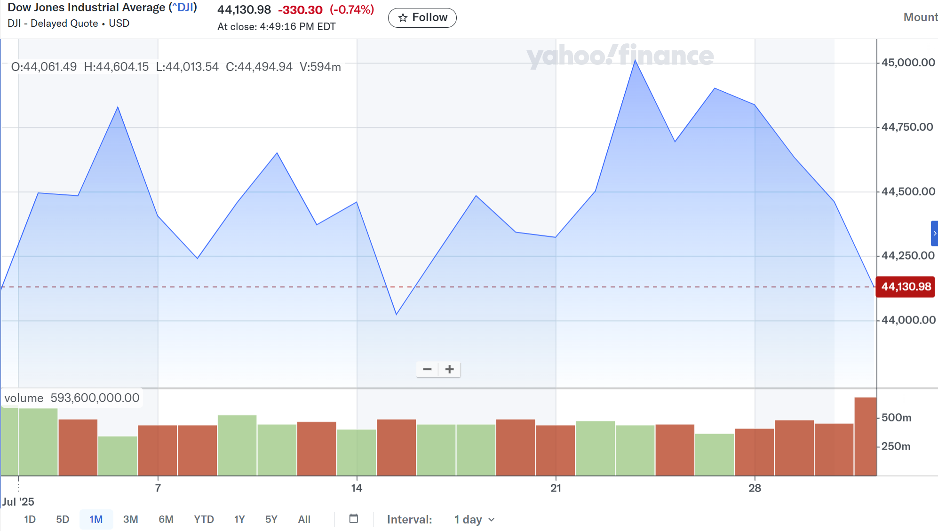Zoom in with the plus button
The image size is (938, 531).
pos(450,370)
